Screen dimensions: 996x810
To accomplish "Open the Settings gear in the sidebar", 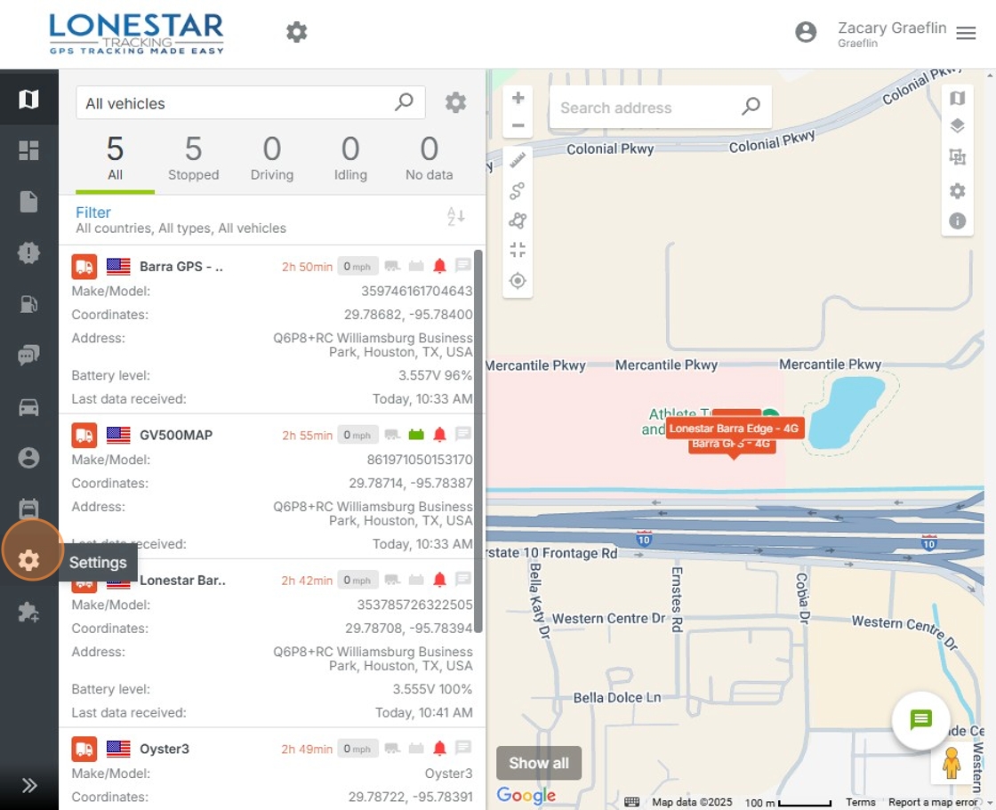I will click(x=29, y=559).
